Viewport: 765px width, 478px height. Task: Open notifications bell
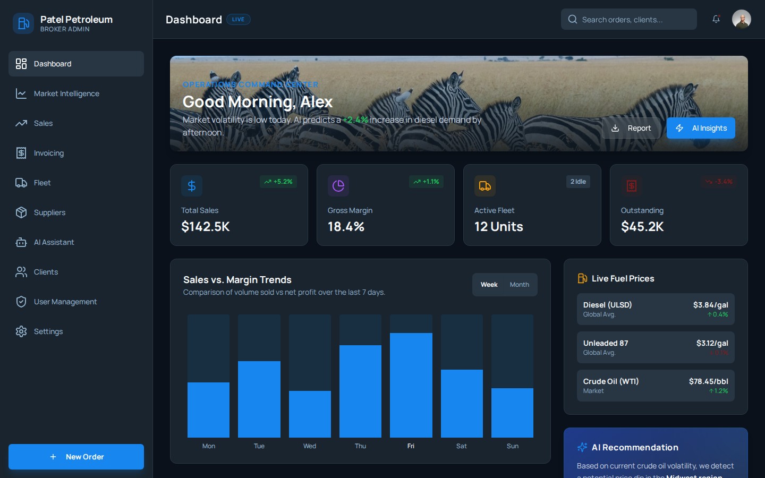pos(716,19)
